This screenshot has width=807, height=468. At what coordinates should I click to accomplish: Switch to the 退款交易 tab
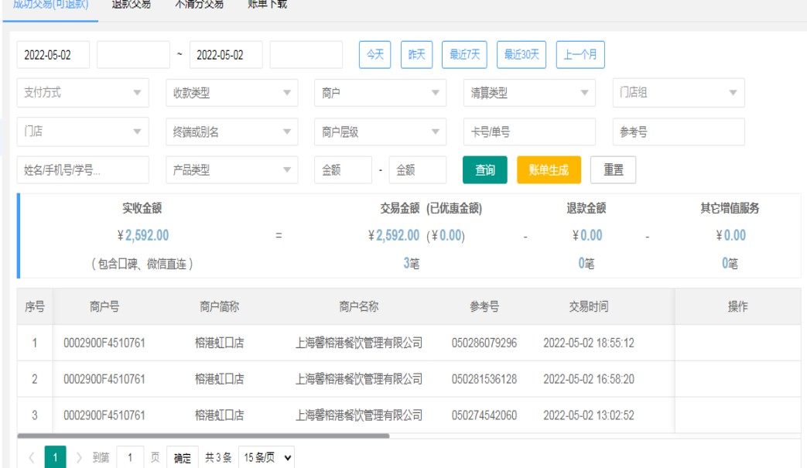[131, 4]
